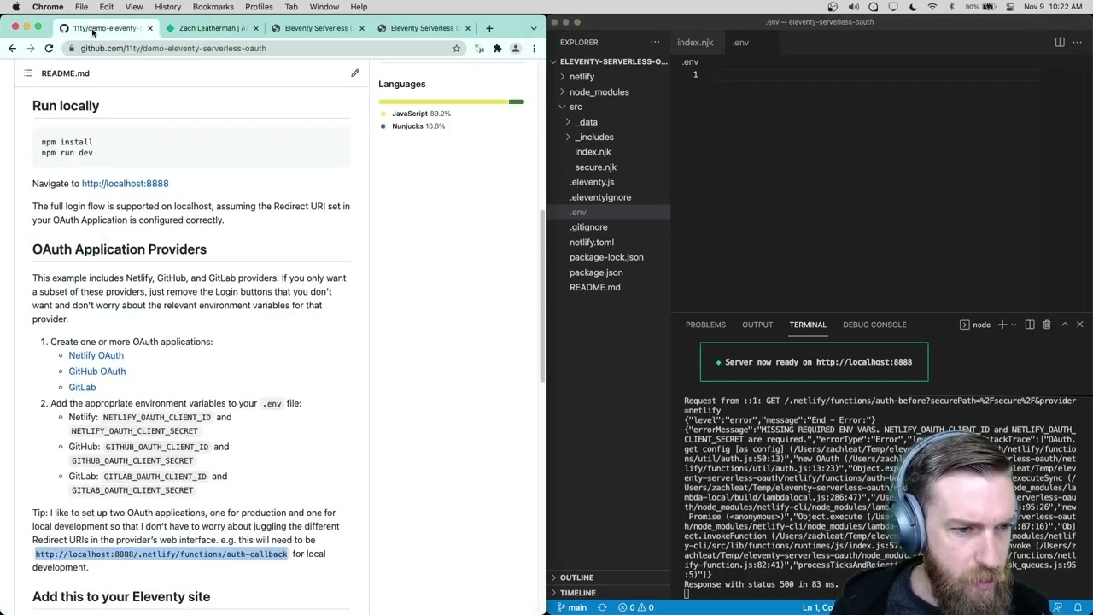This screenshot has width=1093, height=615.
Task: Open Chrome History menu
Action: point(167,7)
